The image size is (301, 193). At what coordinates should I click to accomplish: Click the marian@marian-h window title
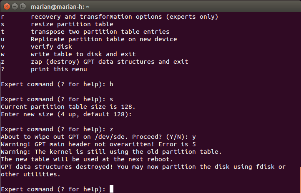[x=60, y=7]
